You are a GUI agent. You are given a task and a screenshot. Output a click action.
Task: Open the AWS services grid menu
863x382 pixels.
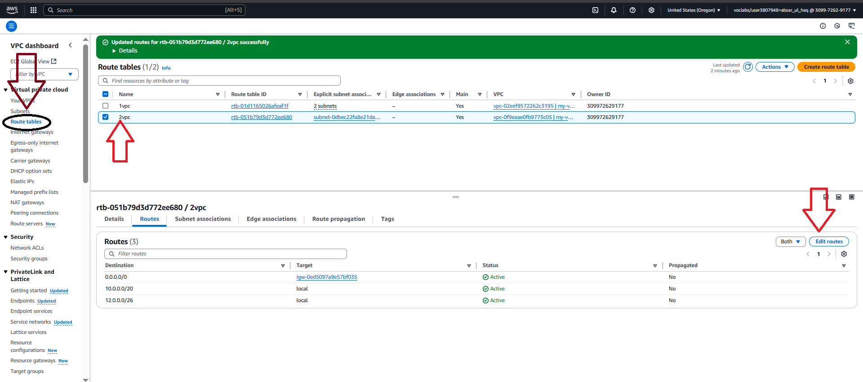[33, 10]
